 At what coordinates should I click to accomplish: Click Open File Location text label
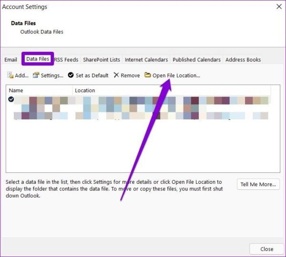click(x=176, y=75)
